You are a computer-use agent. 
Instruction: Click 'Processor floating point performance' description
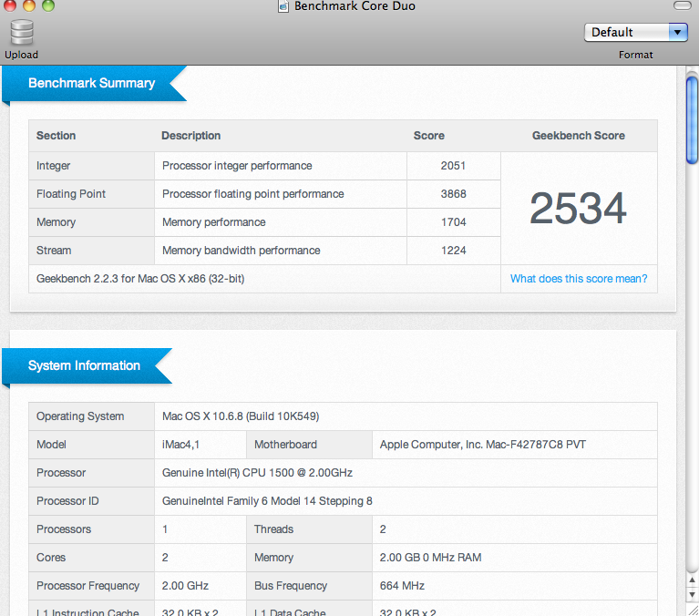pos(252,194)
